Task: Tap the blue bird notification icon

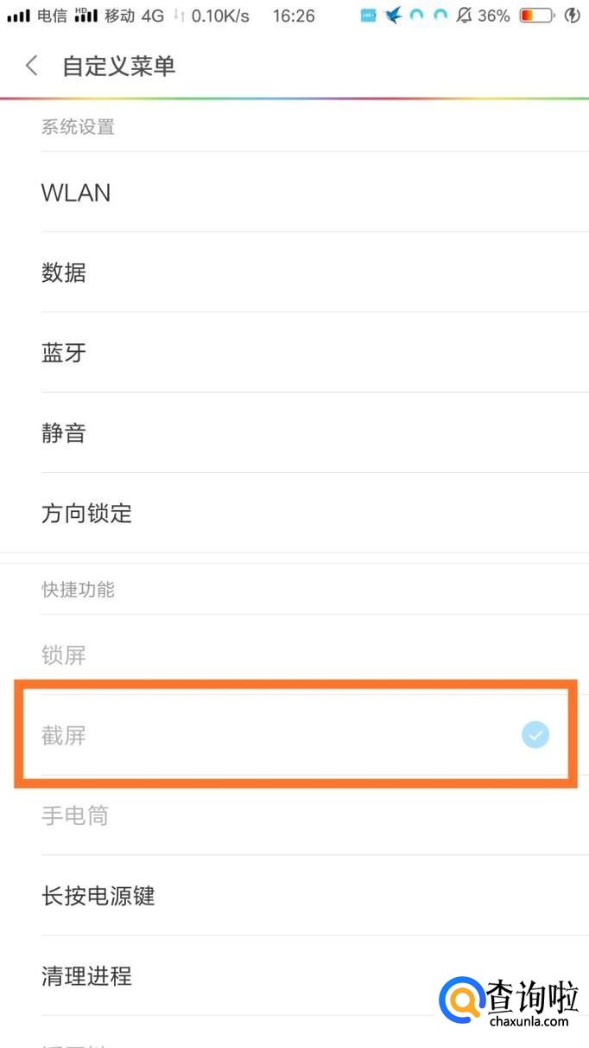Action: 394,16
